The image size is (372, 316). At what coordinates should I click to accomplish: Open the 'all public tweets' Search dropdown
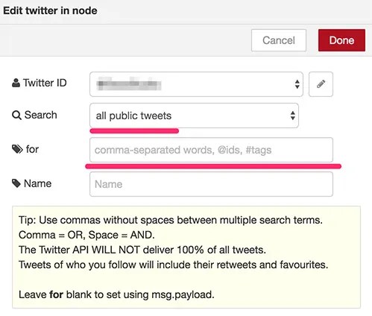coord(194,116)
